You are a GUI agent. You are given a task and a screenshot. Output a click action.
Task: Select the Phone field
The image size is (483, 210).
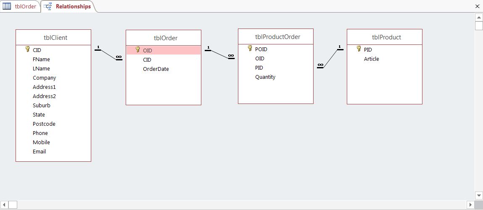point(40,133)
